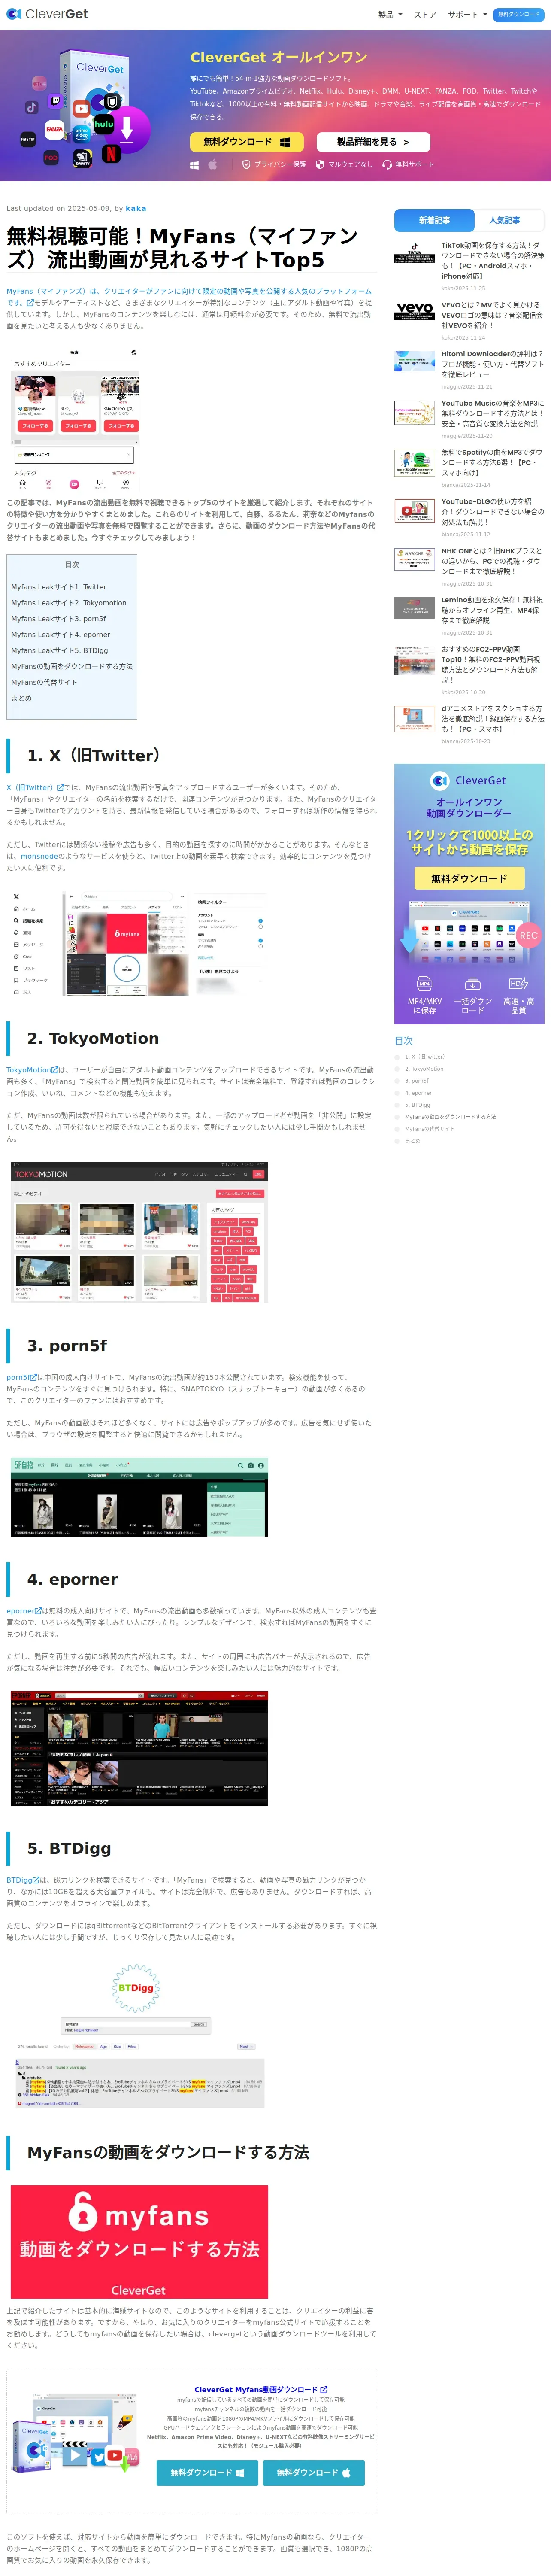The image size is (551, 2576).
Task: Select 4. eporner in sidebar 目次
Action: [x=418, y=1093]
